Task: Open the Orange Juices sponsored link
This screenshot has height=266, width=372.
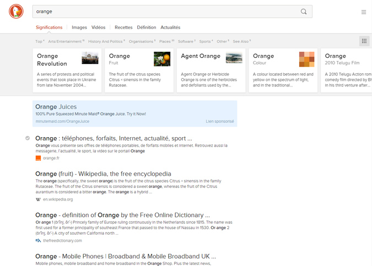Action: pos(56,107)
